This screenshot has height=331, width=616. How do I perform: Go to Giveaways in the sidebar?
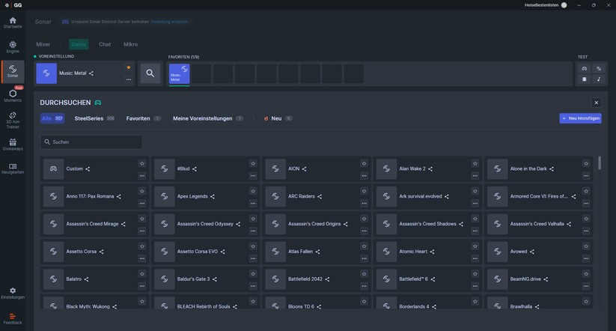point(13,144)
